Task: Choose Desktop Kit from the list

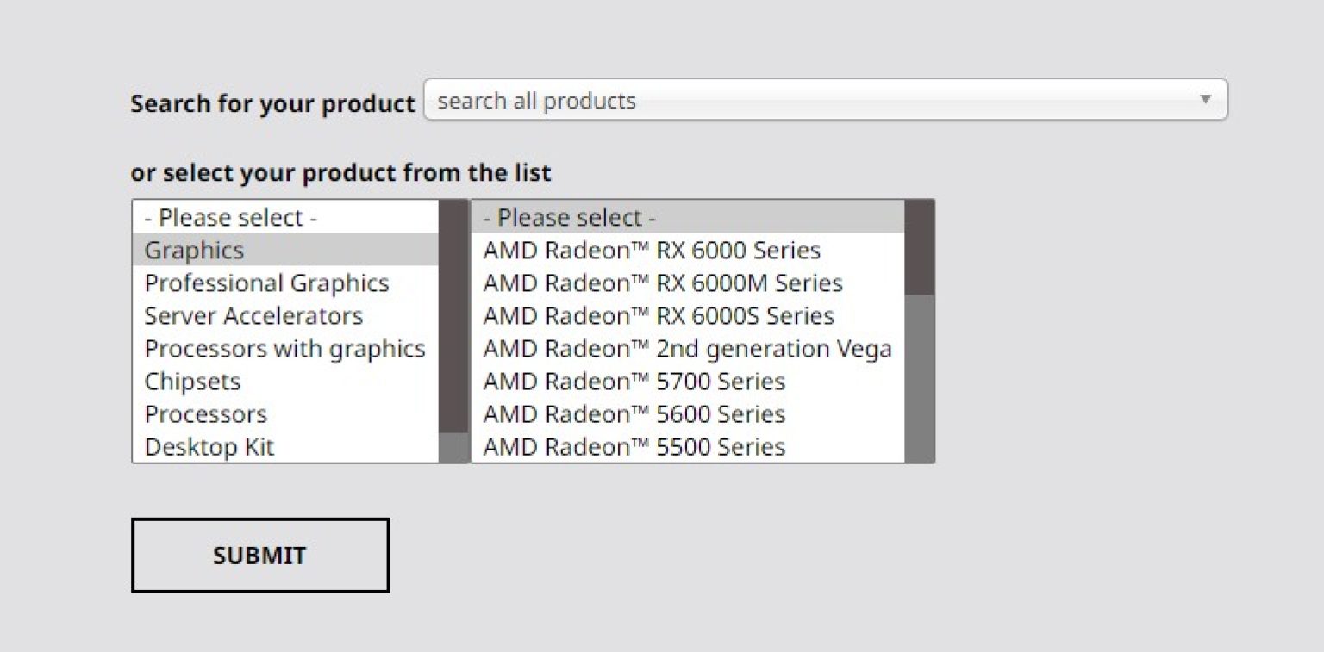Action: coord(209,447)
